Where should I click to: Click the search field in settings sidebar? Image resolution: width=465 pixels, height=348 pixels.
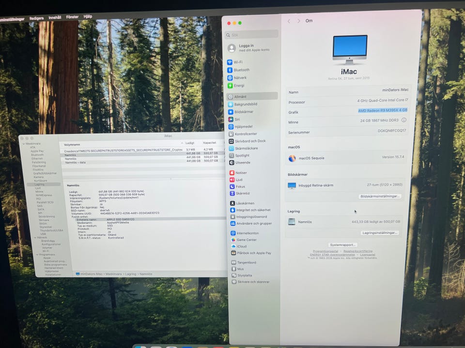pyautogui.click(x=251, y=35)
